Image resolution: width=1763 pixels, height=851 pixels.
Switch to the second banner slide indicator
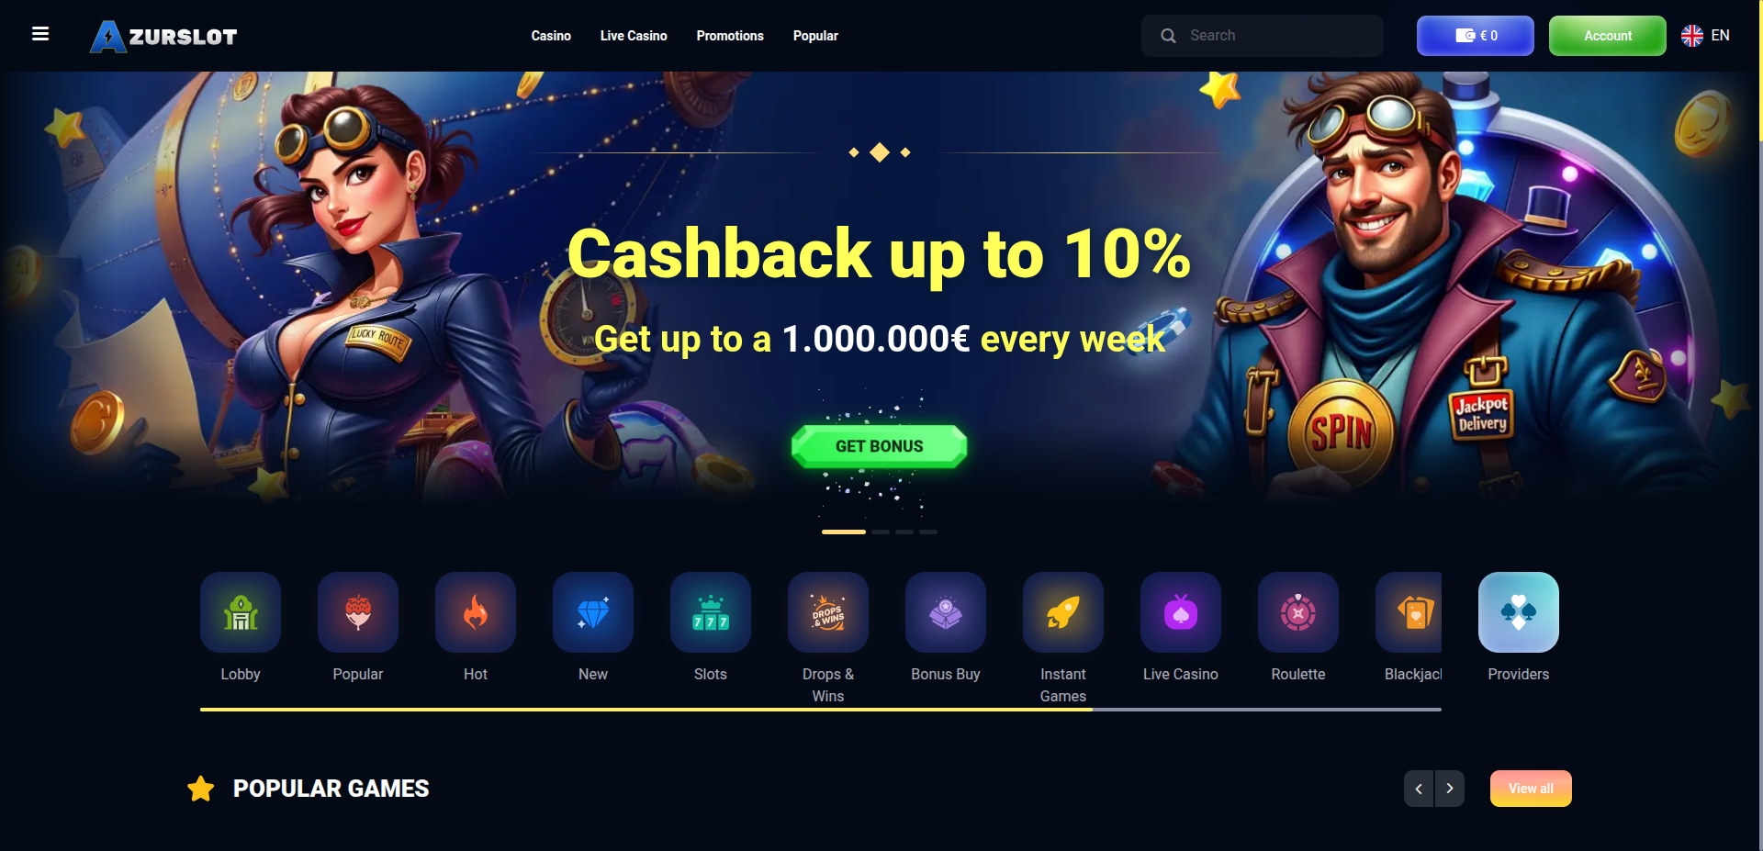(881, 532)
